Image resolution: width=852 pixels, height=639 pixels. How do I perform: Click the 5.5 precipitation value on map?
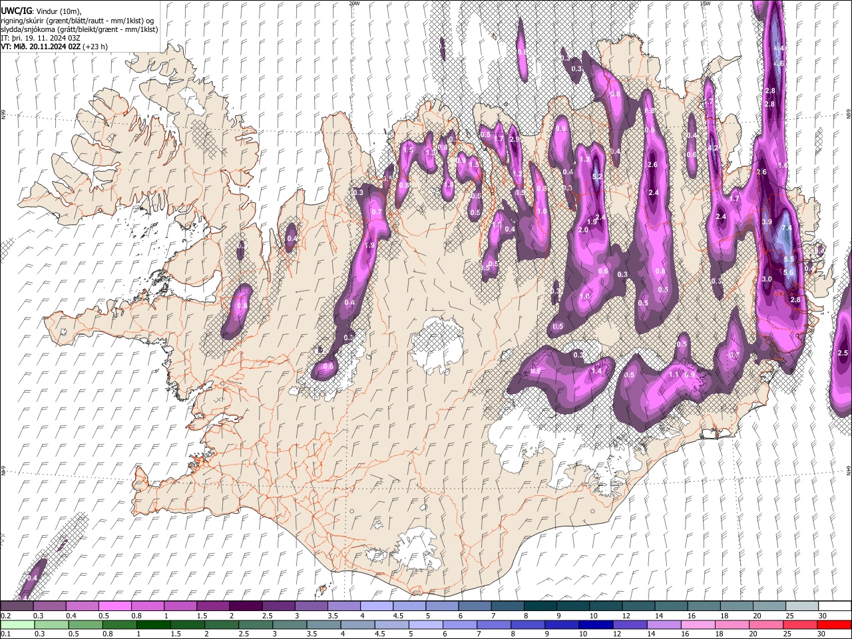[789, 260]
